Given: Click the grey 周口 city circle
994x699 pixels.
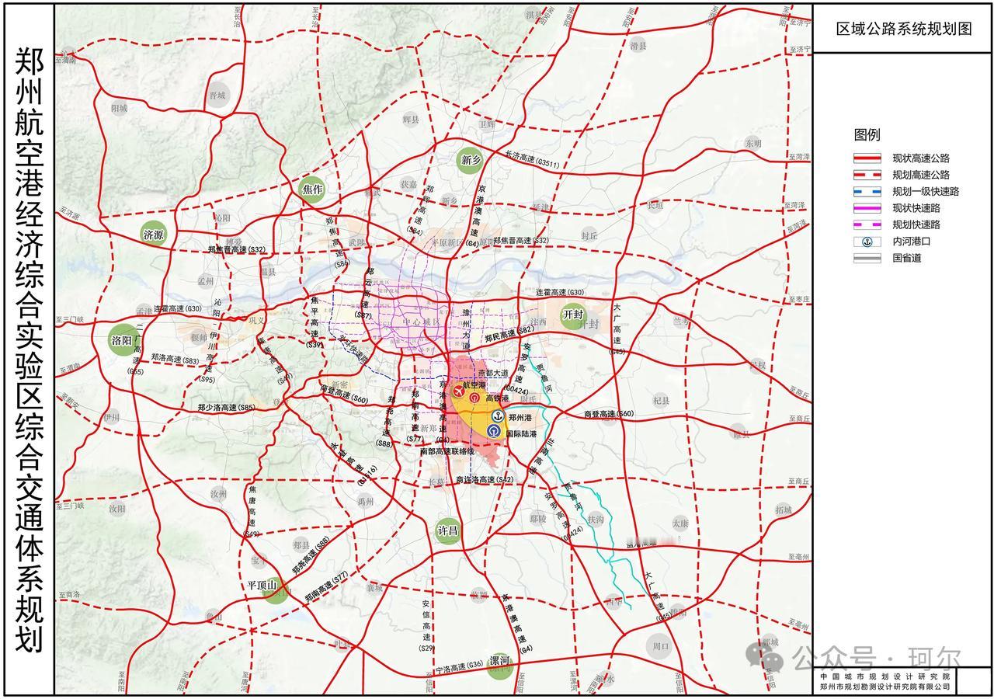Looking at the screenshot, I should coord(660,645).
